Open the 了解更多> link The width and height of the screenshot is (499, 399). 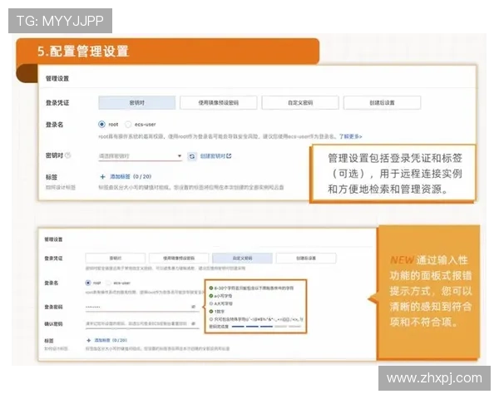coord(350,136)
